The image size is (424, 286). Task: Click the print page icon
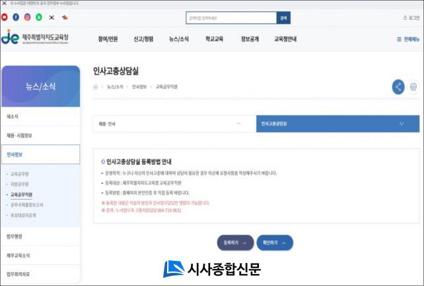413,86
